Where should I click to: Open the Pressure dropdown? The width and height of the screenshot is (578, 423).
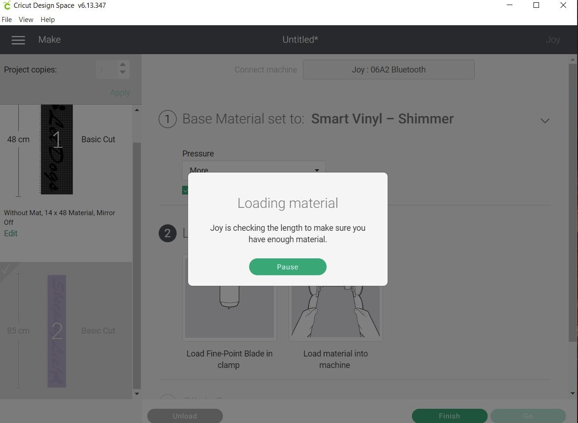pyautogui.click(x=254, y=170)
